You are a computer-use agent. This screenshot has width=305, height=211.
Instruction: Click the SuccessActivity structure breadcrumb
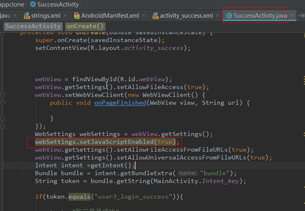click(x=33, y=26)
